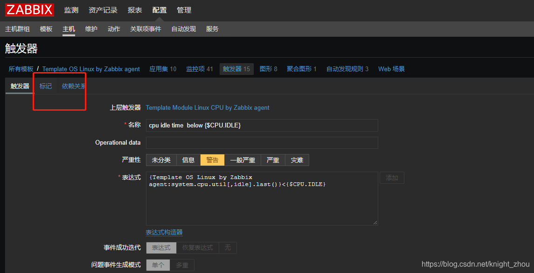Set severity to 灾难

coord(297,160)
